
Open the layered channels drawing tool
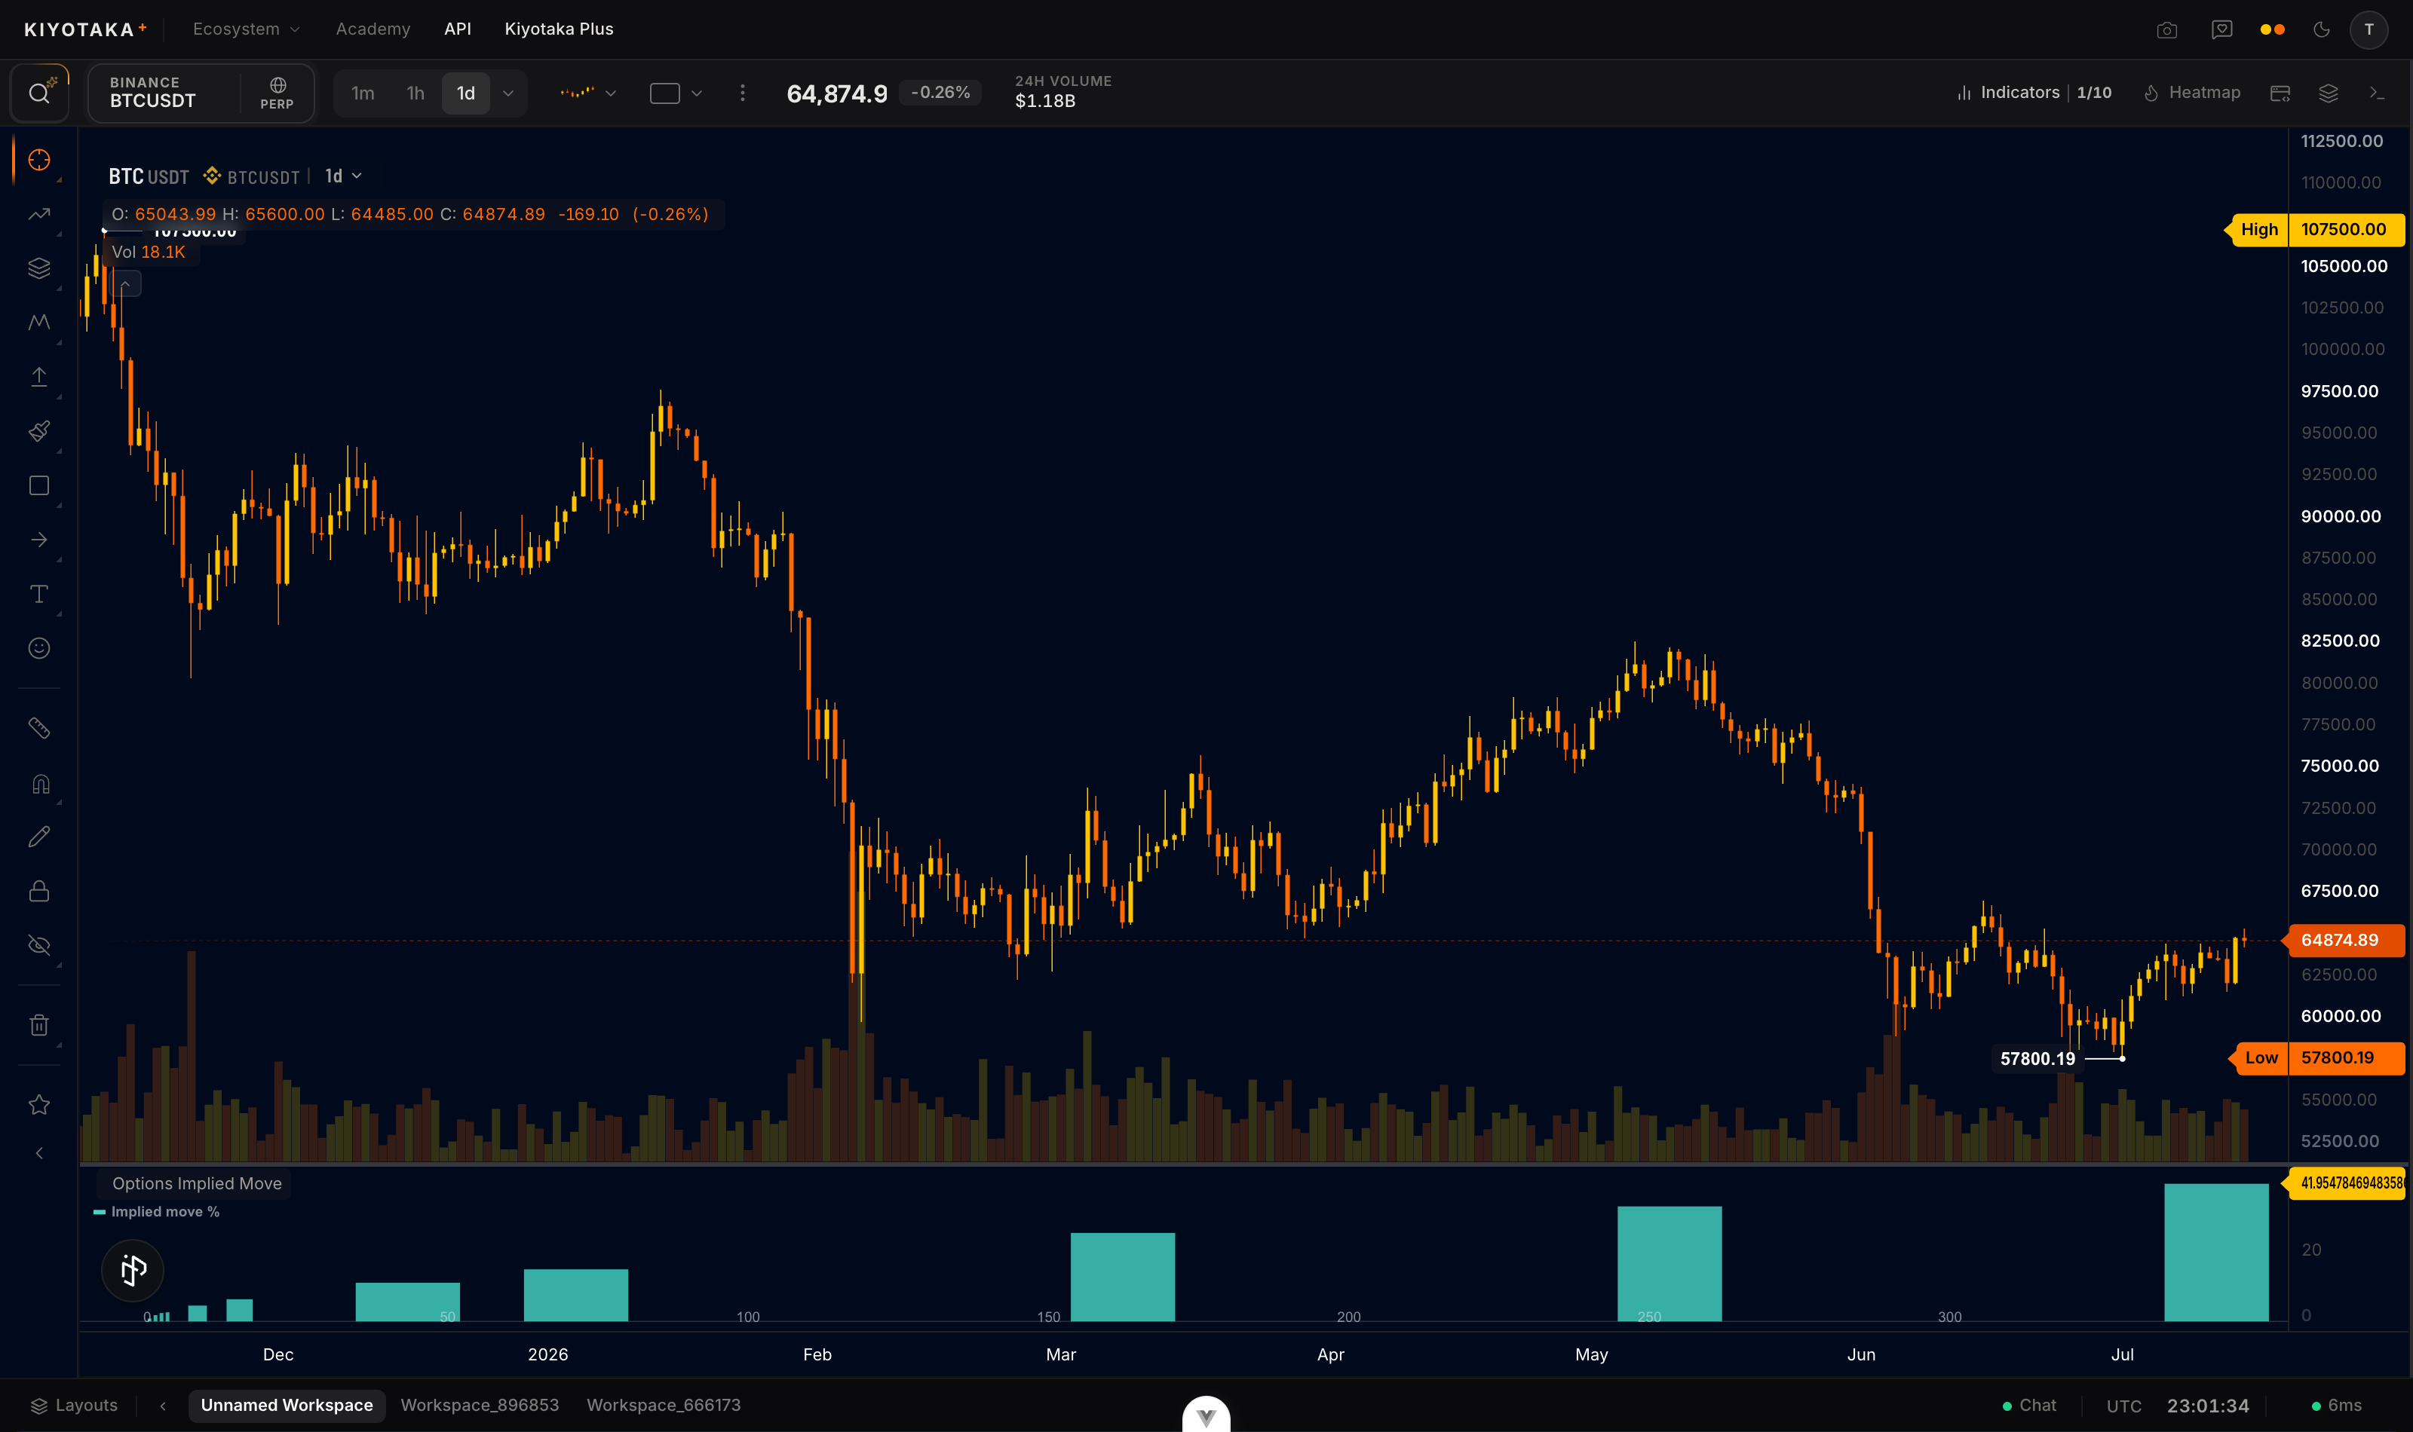coord(38,268)
